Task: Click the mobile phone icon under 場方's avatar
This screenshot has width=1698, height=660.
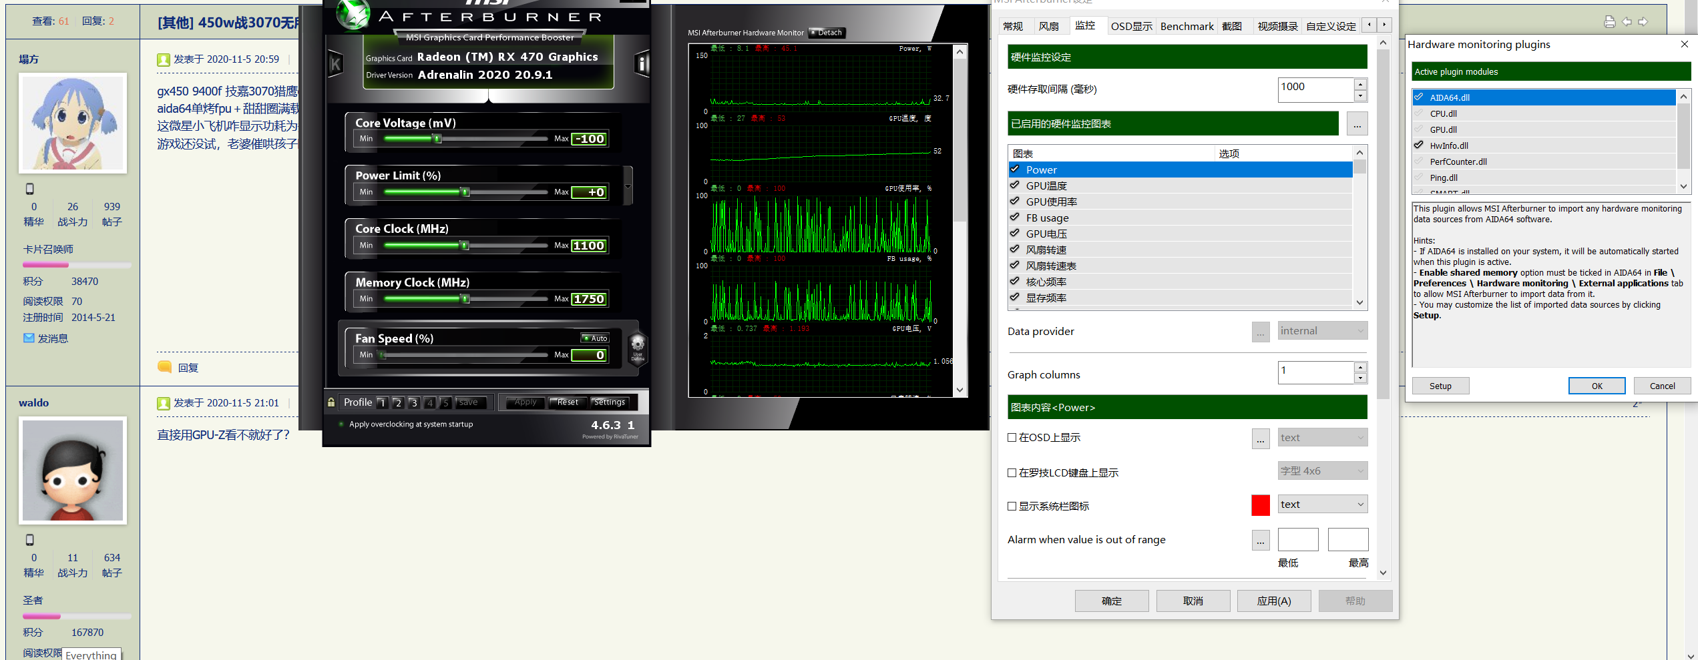Action: click(x=29, y=189)
